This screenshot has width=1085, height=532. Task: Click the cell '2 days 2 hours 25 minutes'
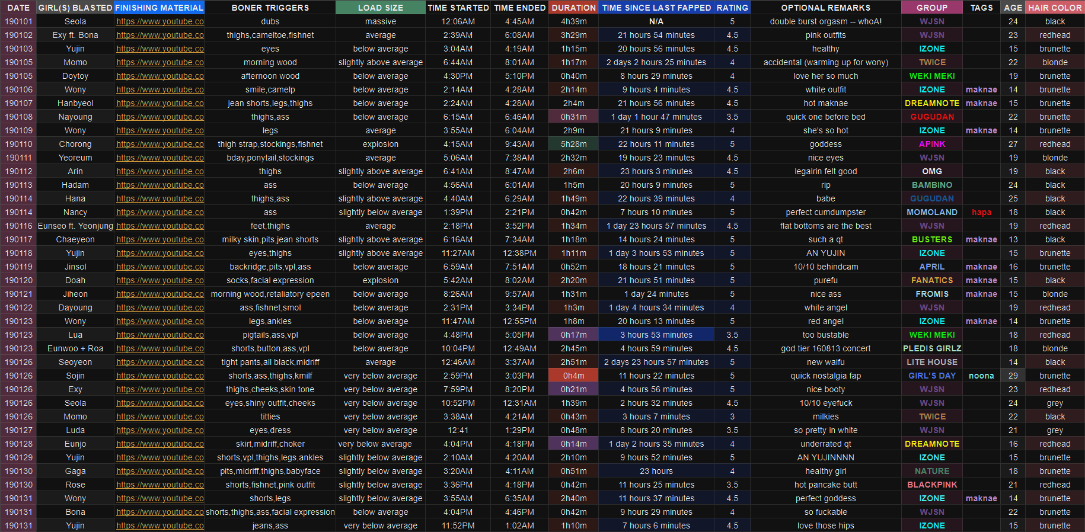[656, 62]
